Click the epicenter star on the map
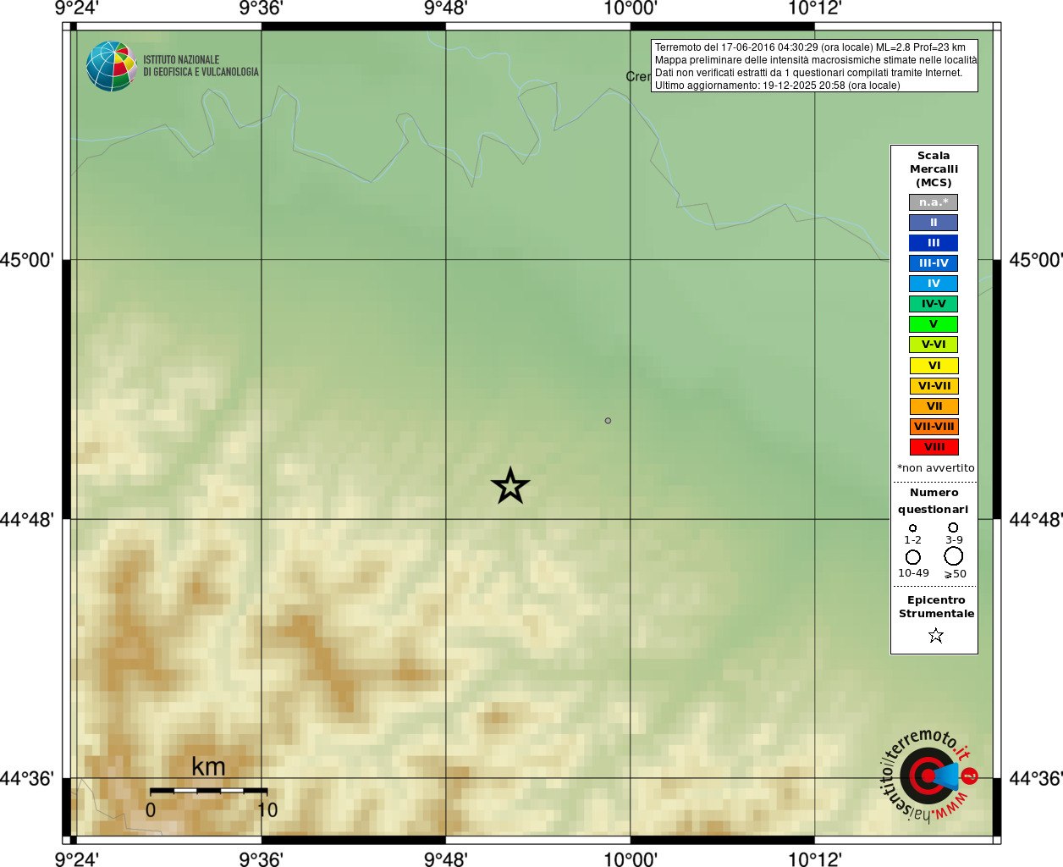The height and width of the screenshot is (867, 1063). [510, 486]
